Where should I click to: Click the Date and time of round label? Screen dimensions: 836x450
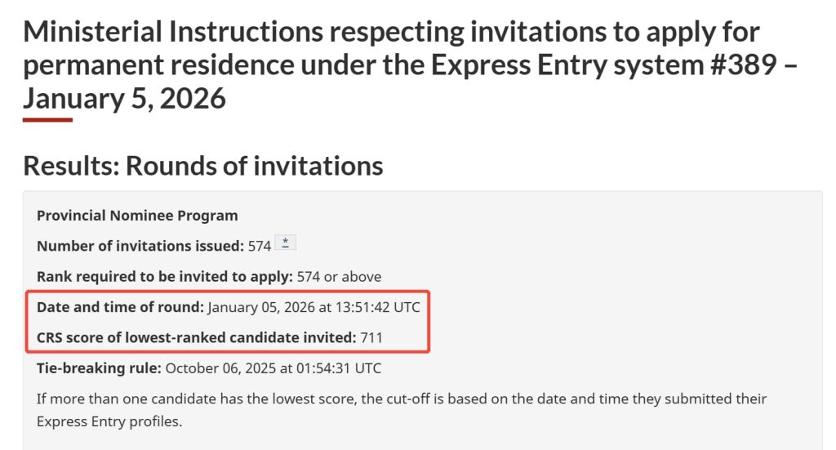(120, 307)
